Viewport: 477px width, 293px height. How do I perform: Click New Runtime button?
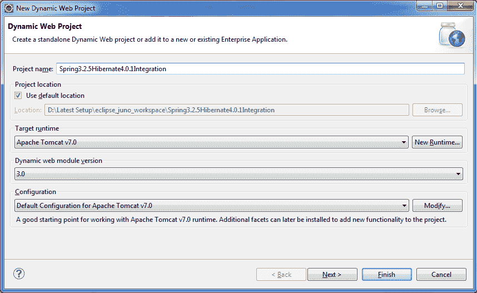[x=437, y=142]
